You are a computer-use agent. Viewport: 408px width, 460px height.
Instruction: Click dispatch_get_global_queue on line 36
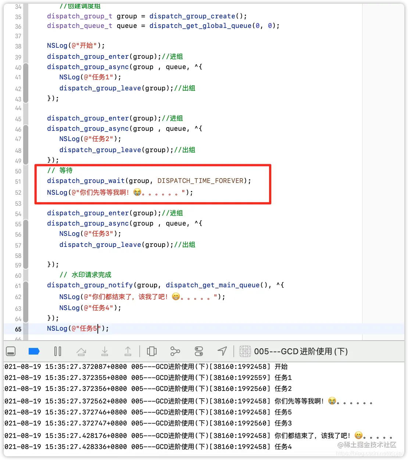(200, 26)
